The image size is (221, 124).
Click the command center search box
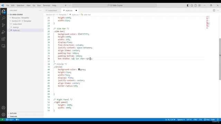pyautogui.click(x=115, y=6)
